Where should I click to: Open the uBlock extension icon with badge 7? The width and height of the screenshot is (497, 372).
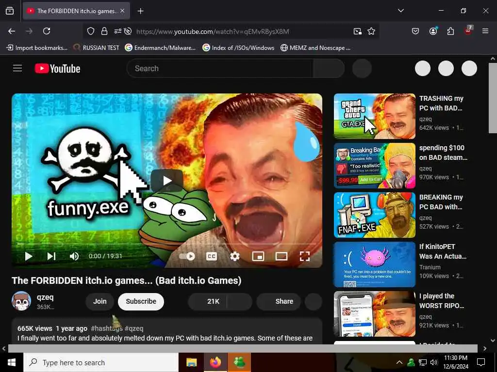click(x=468, y=31)
